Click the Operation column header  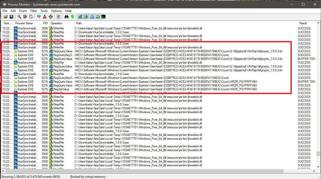pyautogui.click(x=62, y=23)
